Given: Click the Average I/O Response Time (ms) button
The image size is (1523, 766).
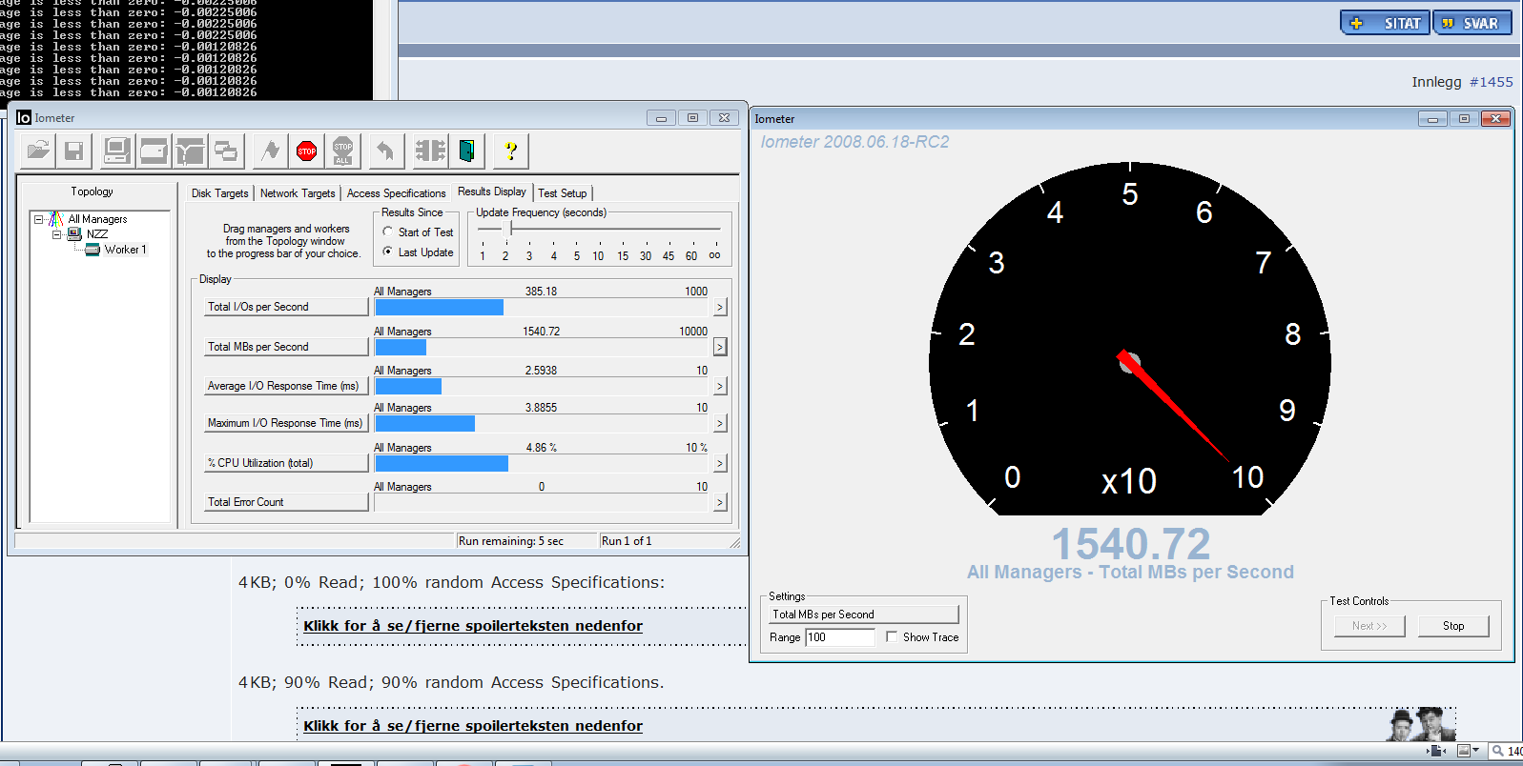Looking at the screenshot, I should coord(286,386).
